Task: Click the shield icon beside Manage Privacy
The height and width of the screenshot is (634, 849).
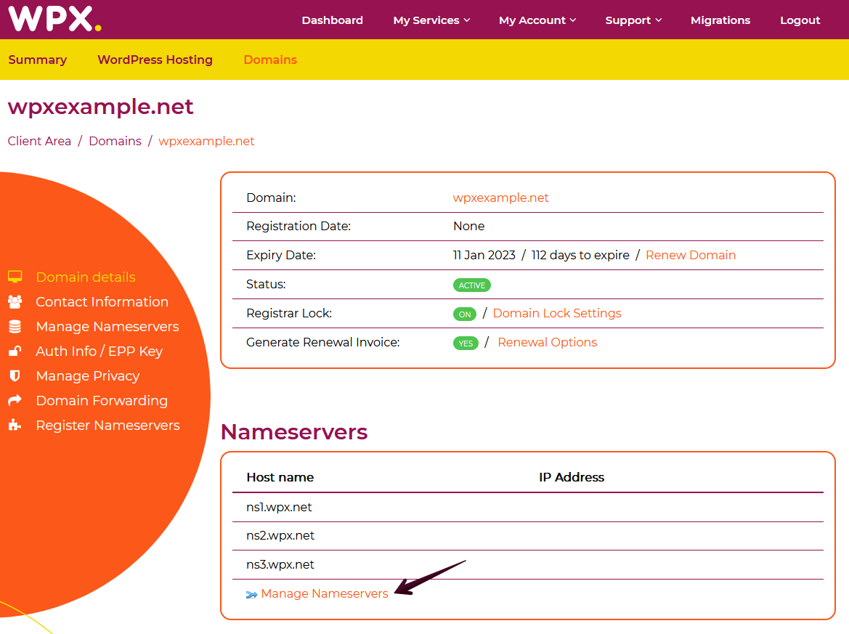Action: (15, 376)
